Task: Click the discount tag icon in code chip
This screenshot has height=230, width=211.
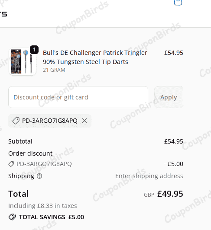Action: click(16, 121)
